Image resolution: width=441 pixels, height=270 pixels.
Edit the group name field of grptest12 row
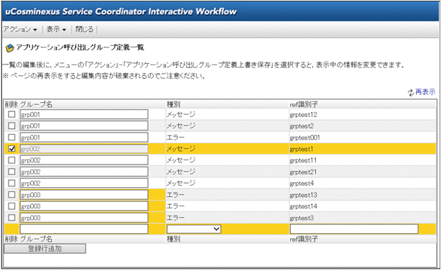tap(84, 114)
